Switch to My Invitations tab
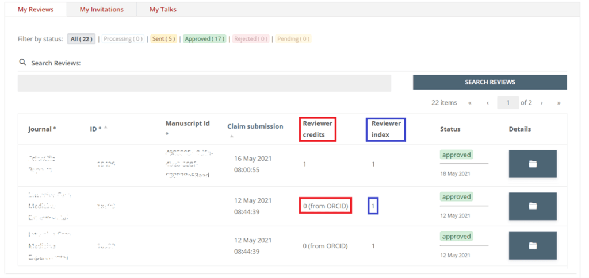Viewport: 589px width, 278px height. 101,10
